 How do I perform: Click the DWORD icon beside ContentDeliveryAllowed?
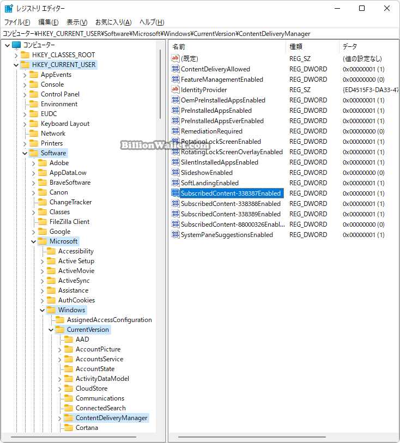(x=175, y=69)
